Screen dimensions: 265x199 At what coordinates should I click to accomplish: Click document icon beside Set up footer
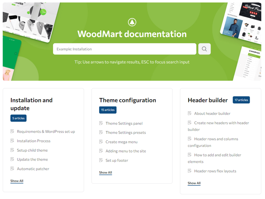click(x=101, y=160)
